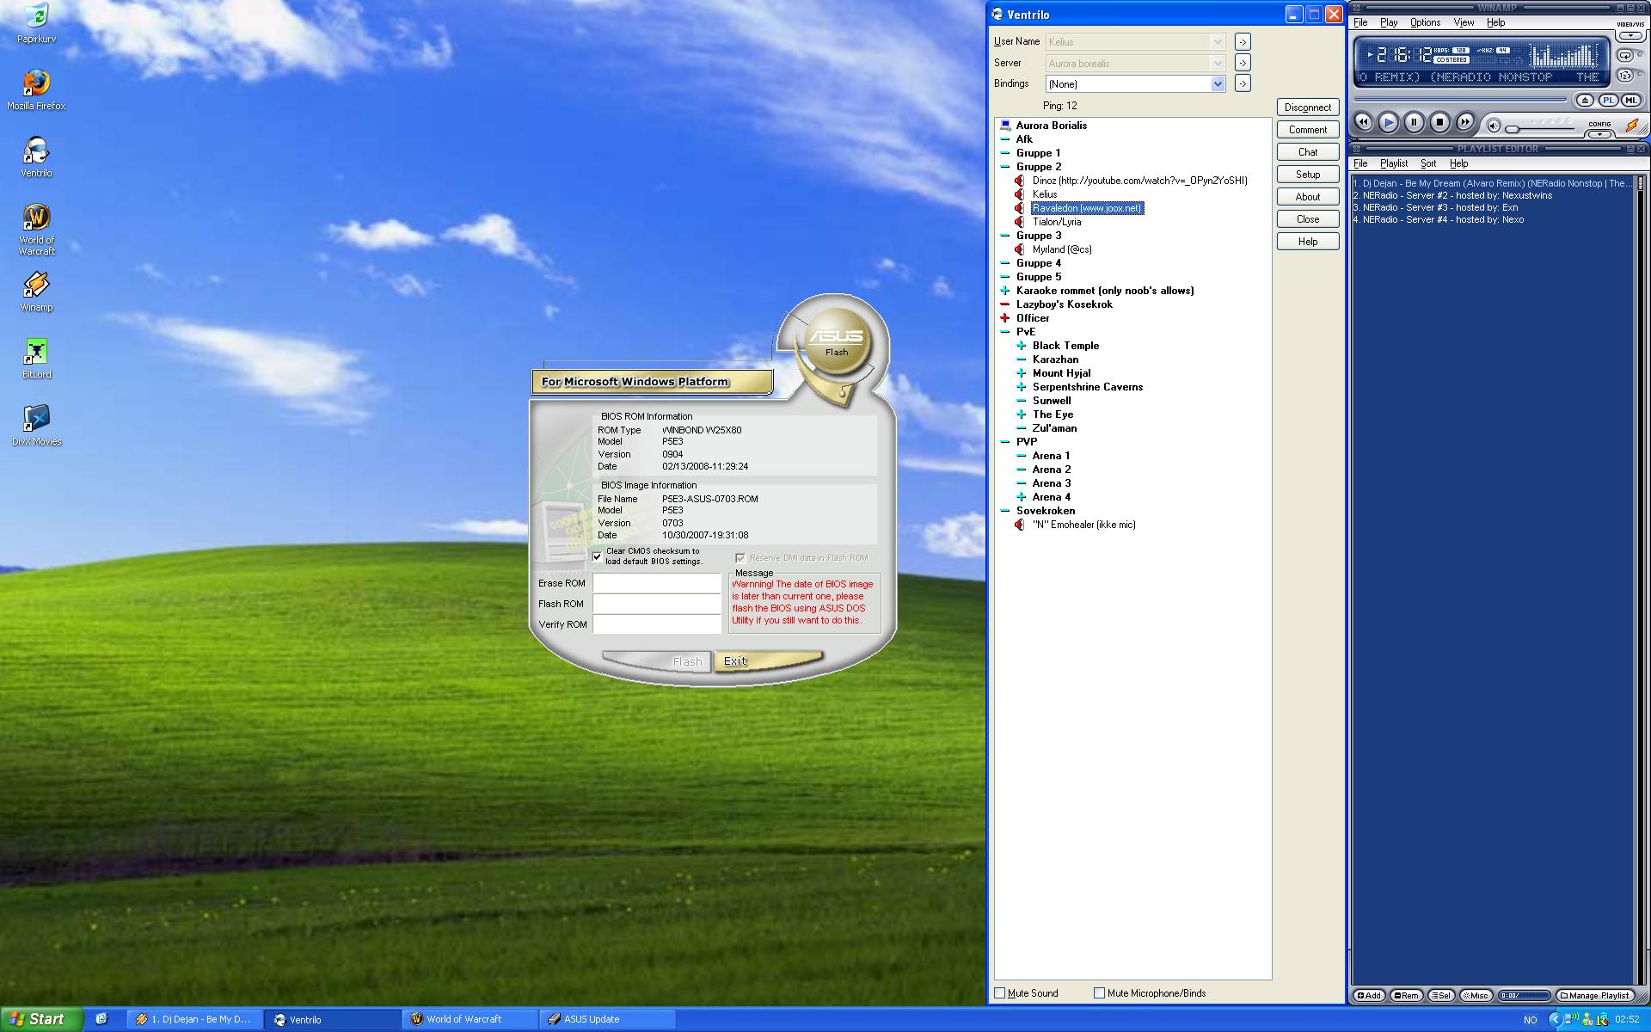Click the Add button in playlist editor
The image size is (1651, 1032).
click(x=1369, y=996)
